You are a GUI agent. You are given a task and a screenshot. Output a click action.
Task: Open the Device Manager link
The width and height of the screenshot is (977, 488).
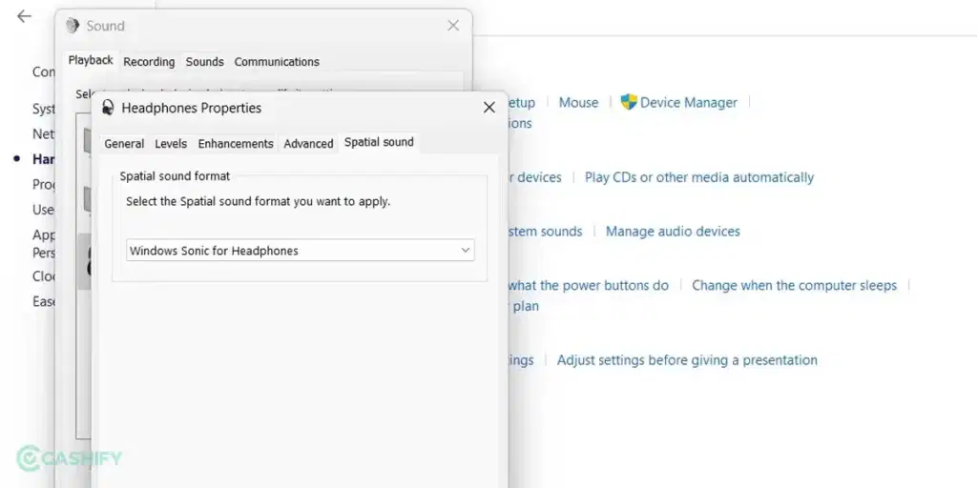coord(689,103)
